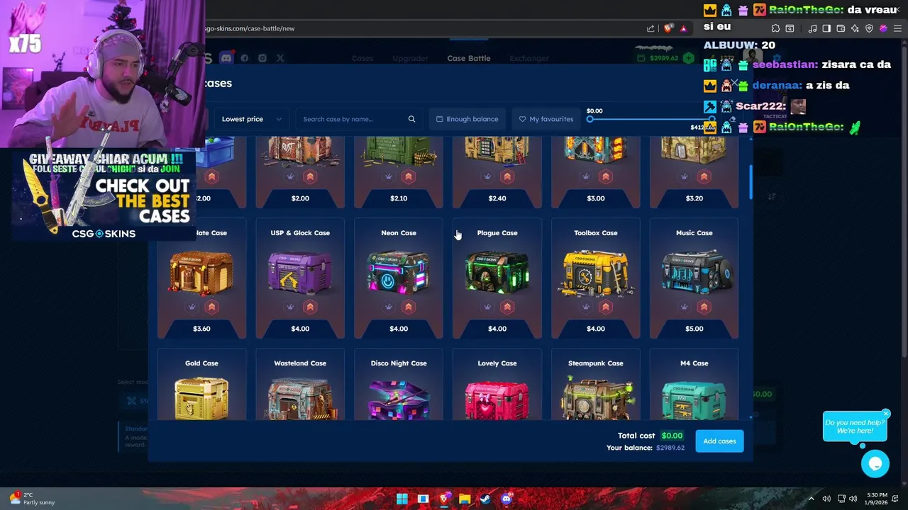Click the $3.00 case price label

[x=596, y=198]
